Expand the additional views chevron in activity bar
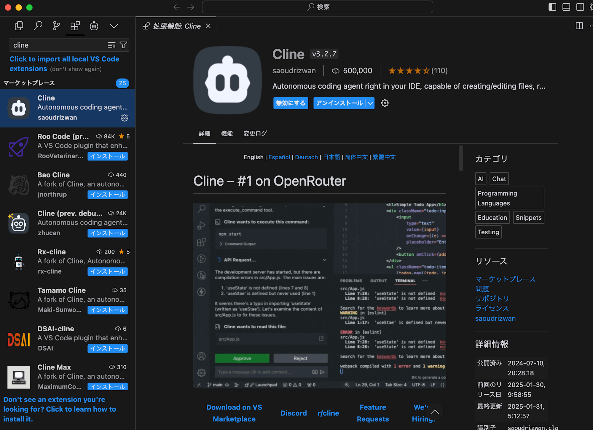Screen dimensions: 593x430 pos(114,26)
